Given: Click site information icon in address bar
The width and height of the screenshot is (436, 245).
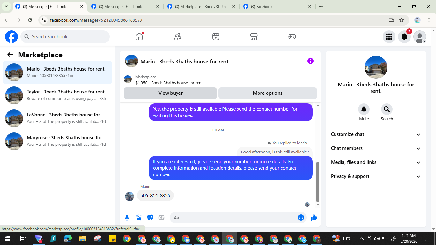Looking at the screenshot, I should point(44,20).
